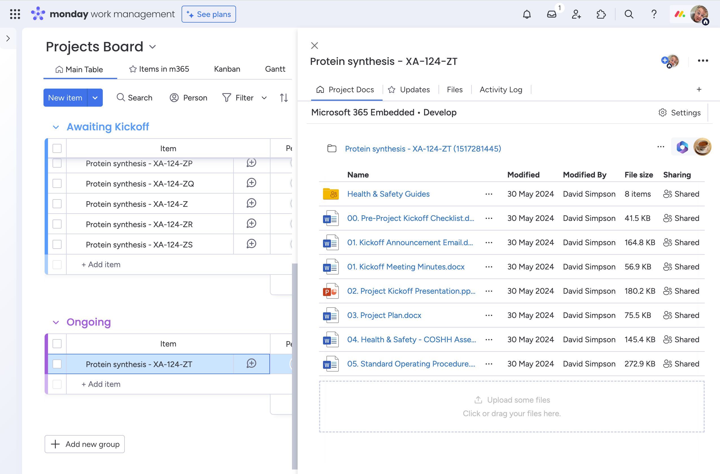This screenshot has width=720, height=474.
Task: Switch to Main Table view
Action: 79,69
